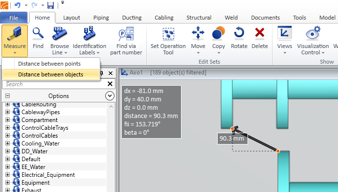Viewport: 338px width, 192px height.
Task: Click the Default layer icon
Action: point(16,159)
